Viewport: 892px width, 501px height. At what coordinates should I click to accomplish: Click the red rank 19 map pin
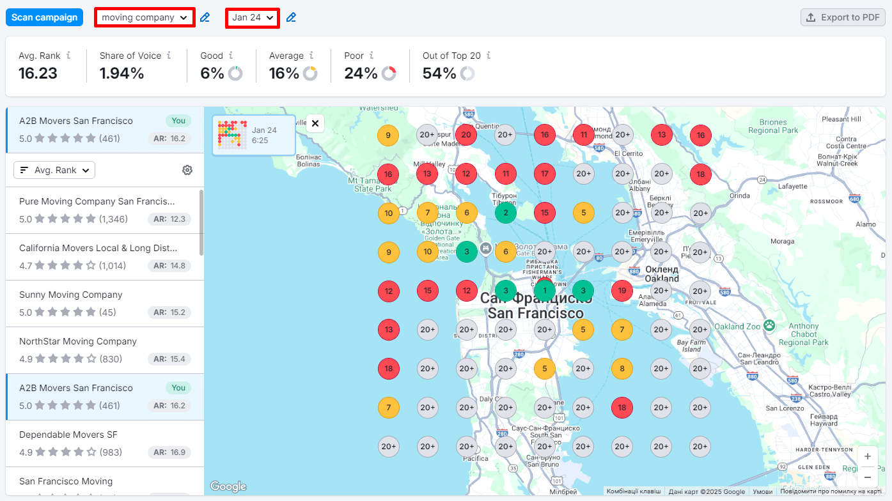click(x=622, y=291)
